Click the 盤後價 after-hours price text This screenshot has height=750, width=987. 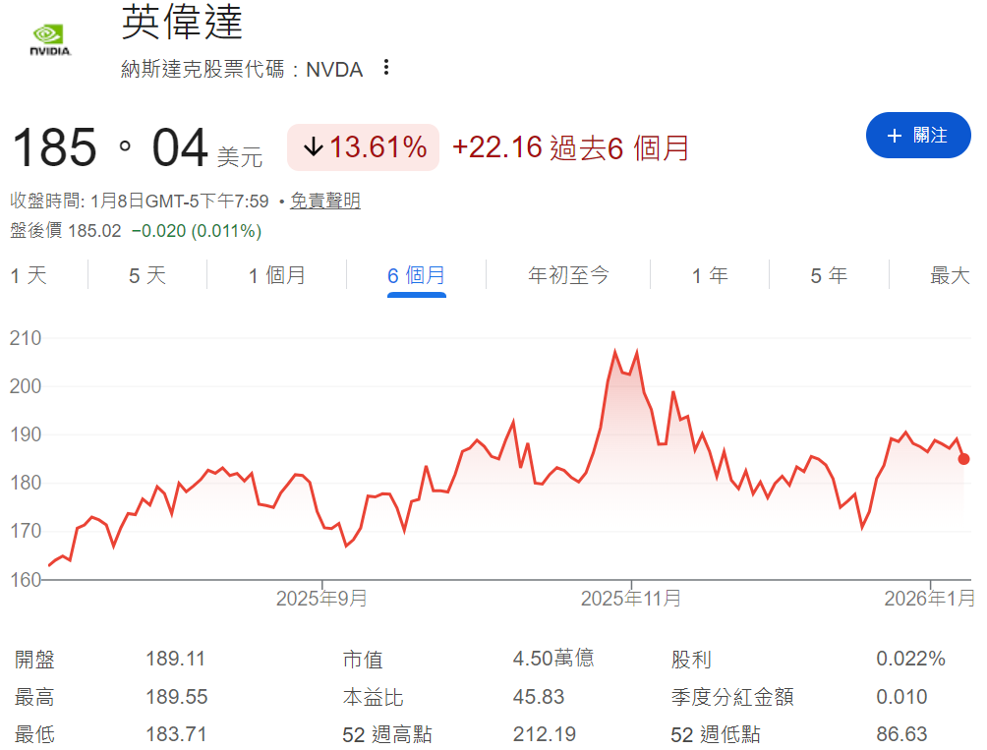coord(136,230)
